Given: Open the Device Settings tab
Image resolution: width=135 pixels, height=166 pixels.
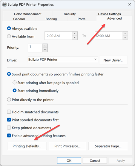Looking at the screenshot, I should click(109, 14).
